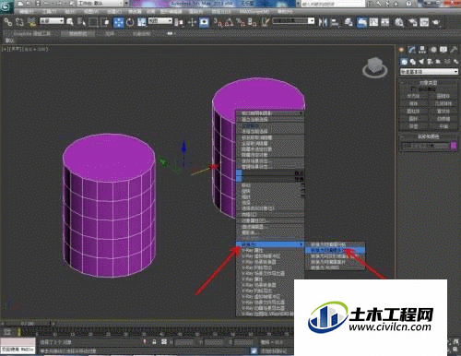Image resolution: width=461 pixels, height=356 pixels.
Task: Click the ViewCube in the viewport
Action: point(374,67)
